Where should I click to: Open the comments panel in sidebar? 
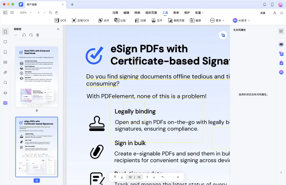(x=5, y=42)
